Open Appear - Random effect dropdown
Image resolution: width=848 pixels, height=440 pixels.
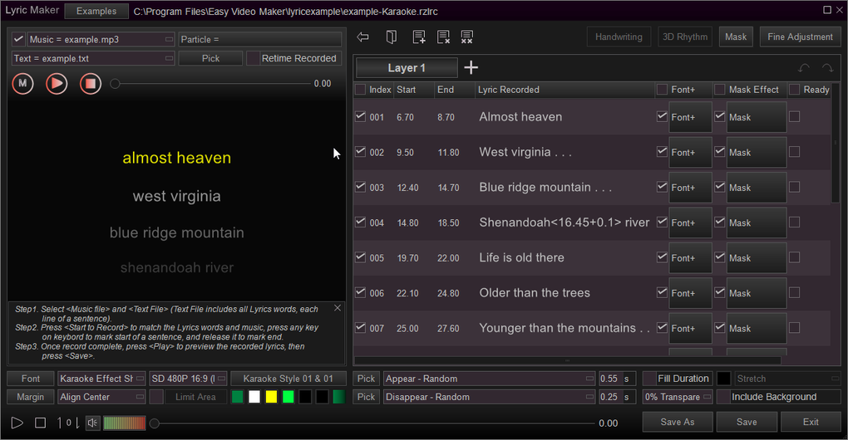489,379
